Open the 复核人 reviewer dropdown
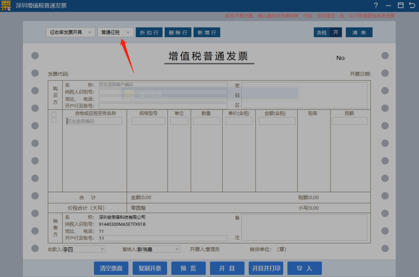Screen dimensions: 419x277 158,249
